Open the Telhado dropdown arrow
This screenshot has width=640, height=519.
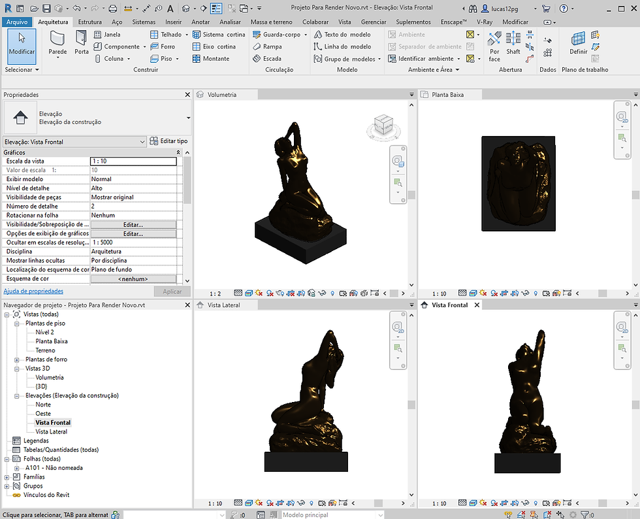pyautogui.click(x=187, y=35)
